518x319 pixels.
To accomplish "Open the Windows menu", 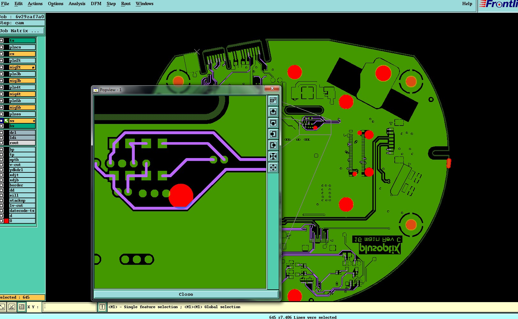I will click(x=145, y=4).
